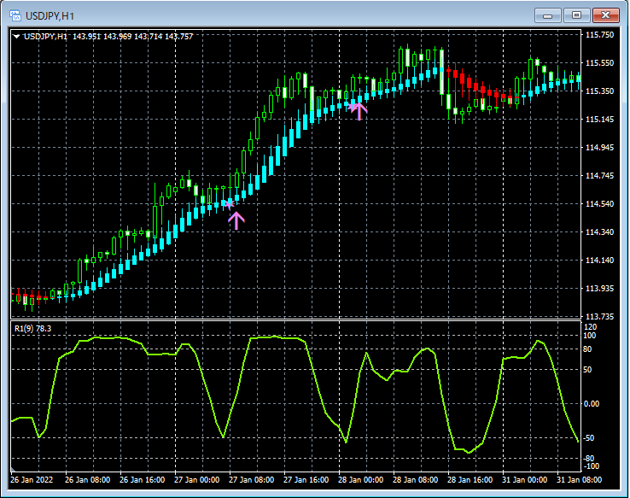Click the 27 Jan 08:00 time label
The image size is (630, 498).
click(252, 479)
